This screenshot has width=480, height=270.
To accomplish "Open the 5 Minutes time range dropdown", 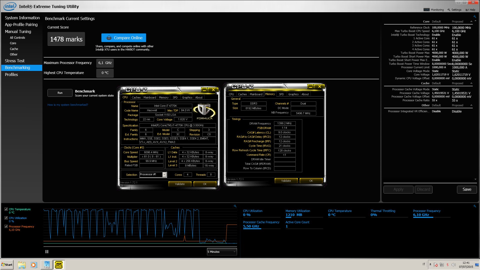I will point(222,252).
